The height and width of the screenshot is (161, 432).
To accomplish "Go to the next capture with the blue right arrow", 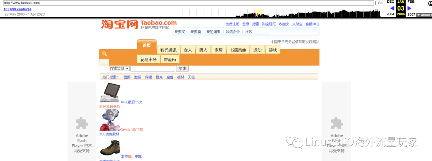I will [410, 8].
